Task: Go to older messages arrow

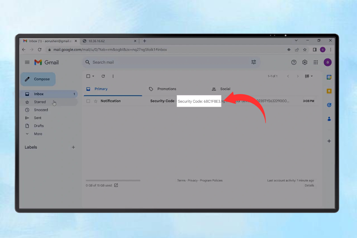Action: 298,76
